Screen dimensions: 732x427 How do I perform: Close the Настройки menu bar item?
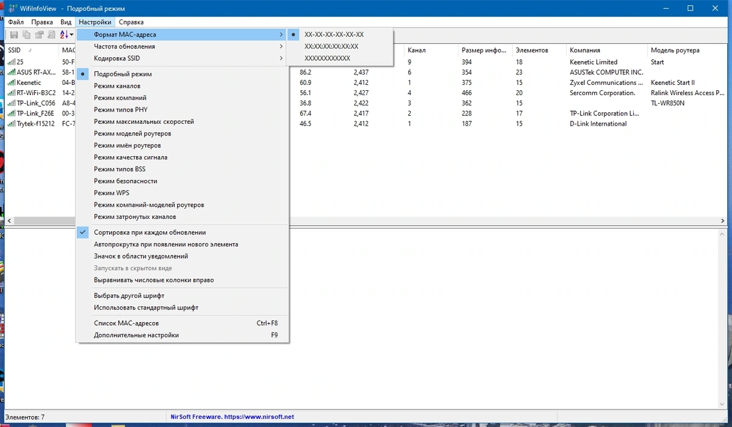[95, 22]
